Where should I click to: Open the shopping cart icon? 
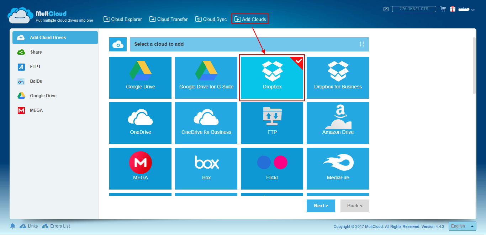443,9
